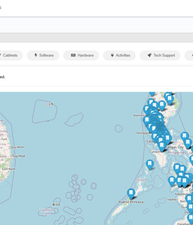The image size is (193, 225).
Task: Go to the Activities tab
Action: click(x=119, y=55)
